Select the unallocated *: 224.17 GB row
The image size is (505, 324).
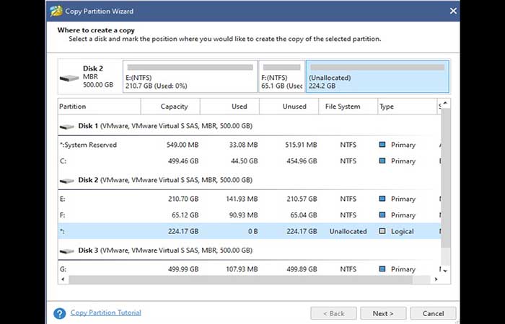pyautogui.click(x=250, y=231)
